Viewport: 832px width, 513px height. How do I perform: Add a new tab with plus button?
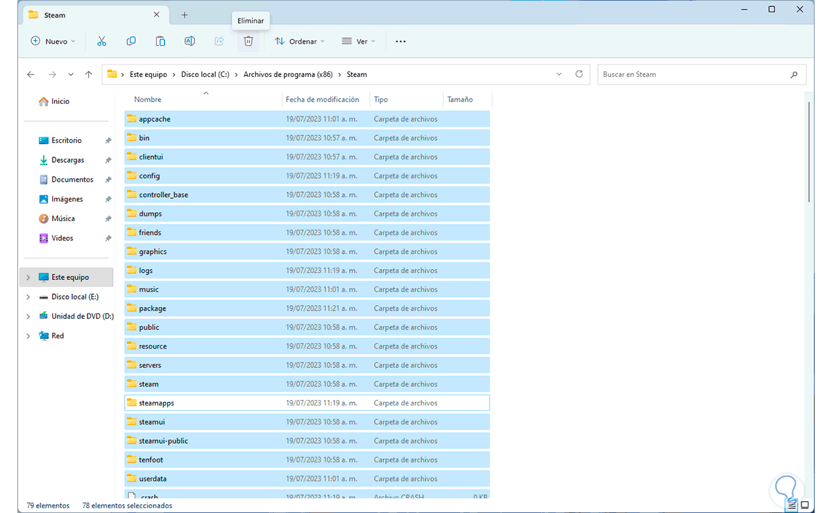point(185,15)
